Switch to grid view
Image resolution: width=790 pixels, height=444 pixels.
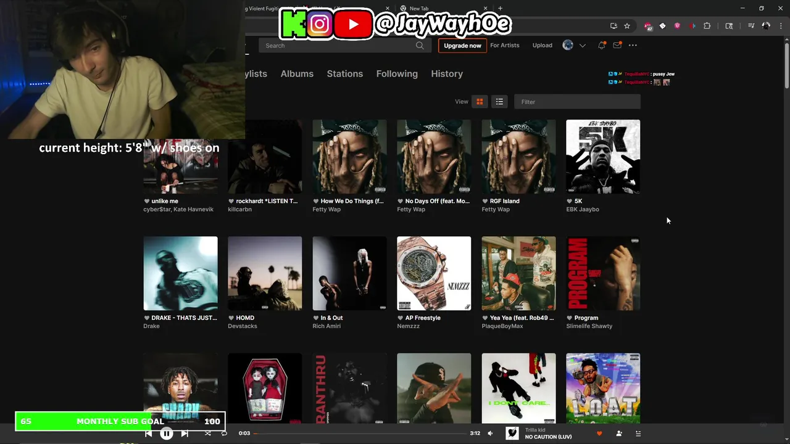[480, 102]
